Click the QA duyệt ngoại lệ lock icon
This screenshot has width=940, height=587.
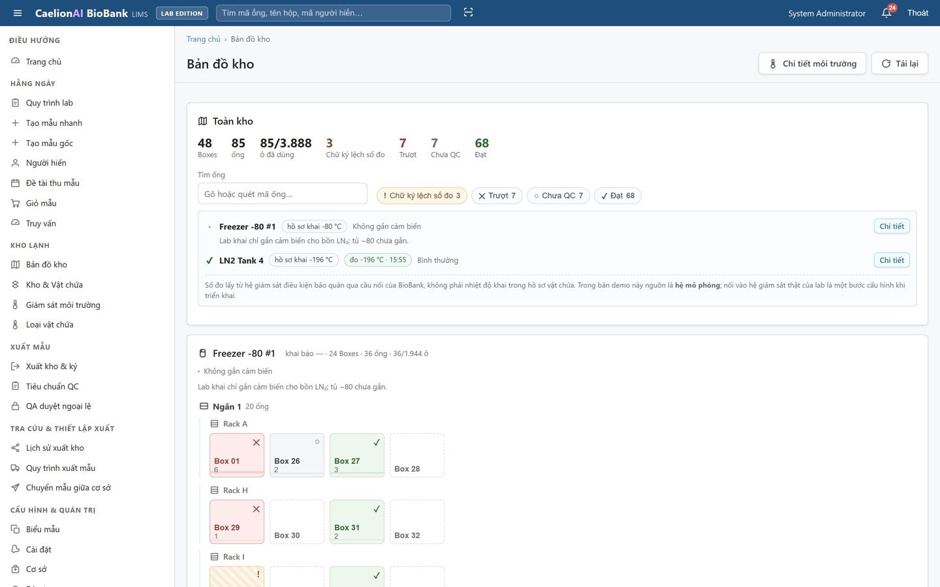(16, 406)
